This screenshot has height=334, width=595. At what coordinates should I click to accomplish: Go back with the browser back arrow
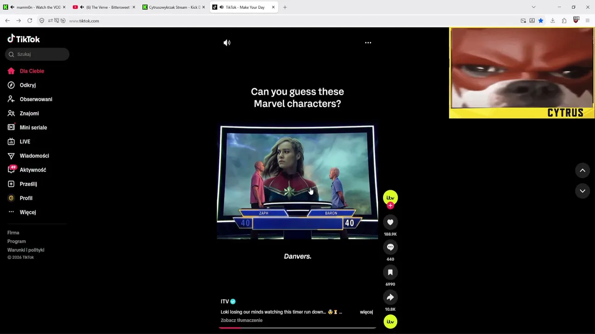tap(7, 21)
